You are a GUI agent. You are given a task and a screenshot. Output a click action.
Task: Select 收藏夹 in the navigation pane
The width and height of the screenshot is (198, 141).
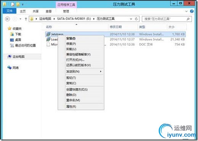click(17, 29)
